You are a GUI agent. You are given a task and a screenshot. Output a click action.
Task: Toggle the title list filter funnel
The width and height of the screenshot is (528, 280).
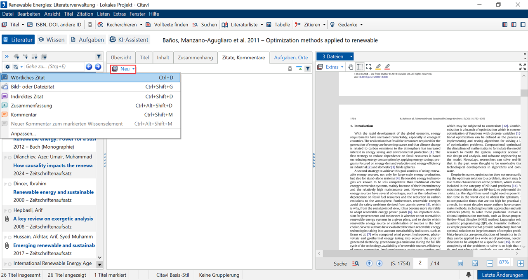coord(99,57)
